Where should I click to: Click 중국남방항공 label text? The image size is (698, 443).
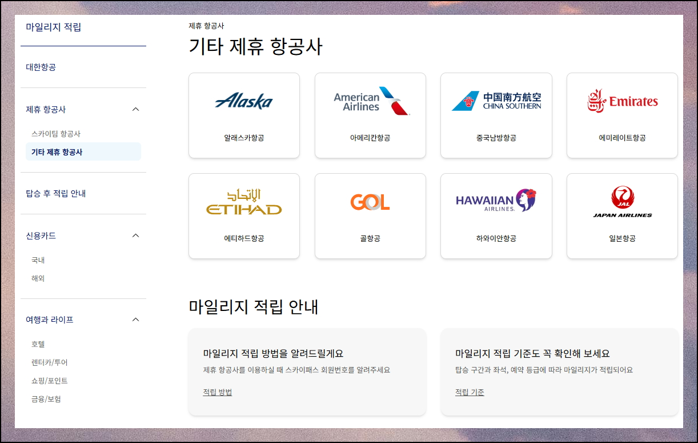click(x=496, y=138)
